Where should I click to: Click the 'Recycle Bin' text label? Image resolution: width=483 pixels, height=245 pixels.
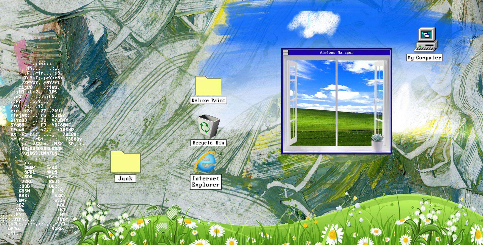(208, 143)
